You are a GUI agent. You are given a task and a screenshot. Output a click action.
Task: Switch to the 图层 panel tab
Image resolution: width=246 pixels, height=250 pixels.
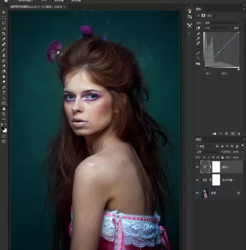click(199, 139)
